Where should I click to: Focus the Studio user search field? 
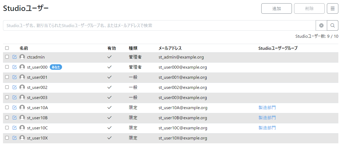(159, 25)
